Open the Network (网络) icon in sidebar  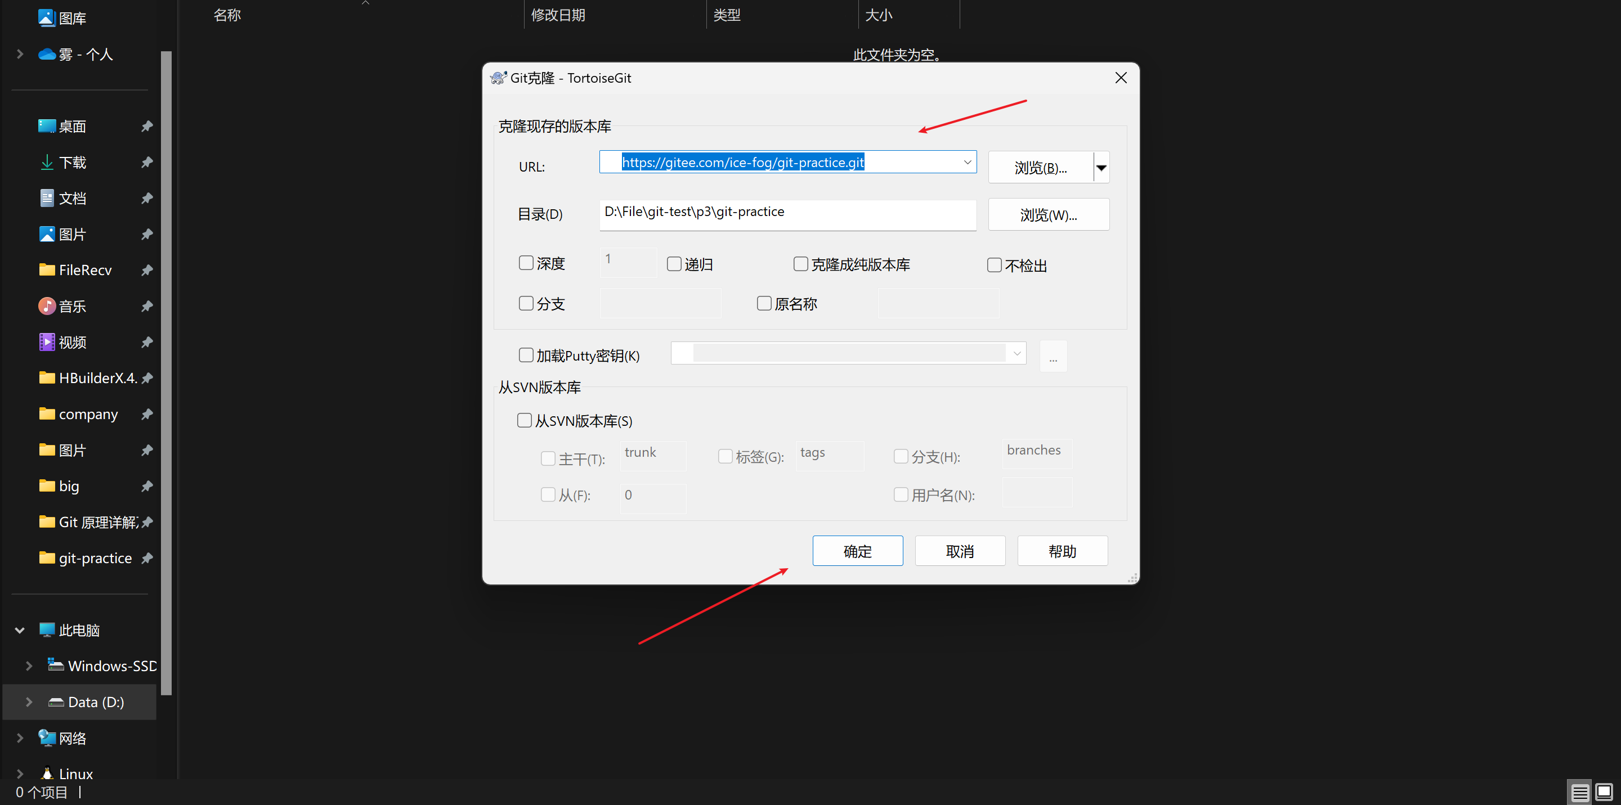pyautogui.click(x=47, y=737)
